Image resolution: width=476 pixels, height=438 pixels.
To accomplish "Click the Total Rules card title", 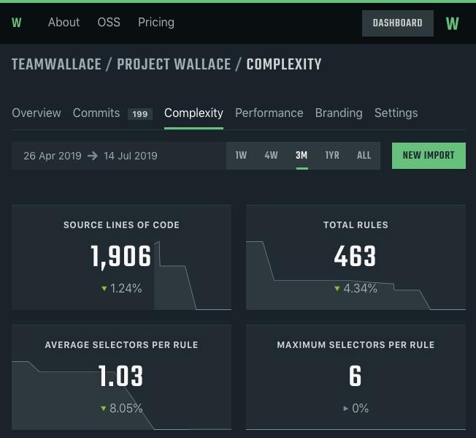I will [356, 225].
